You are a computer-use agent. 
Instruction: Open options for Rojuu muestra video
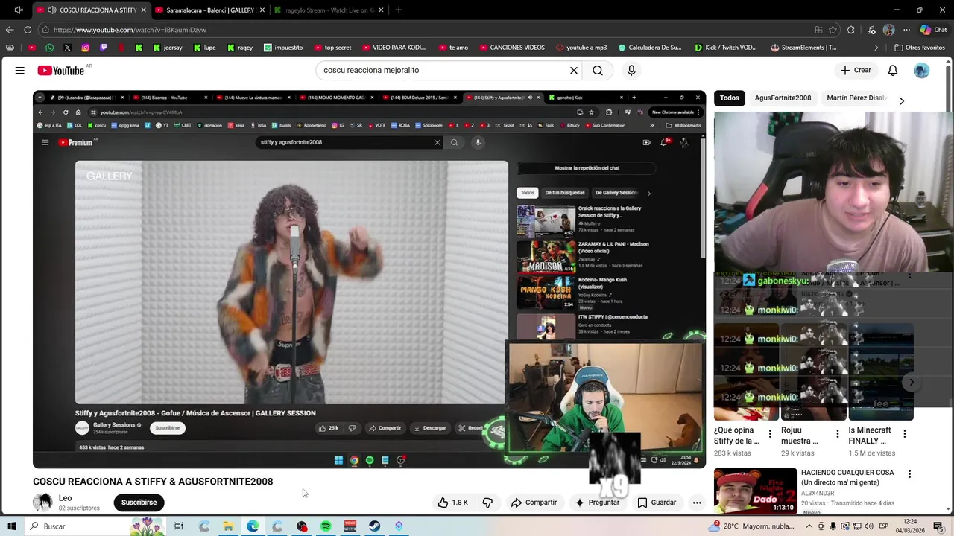(837, 434)
